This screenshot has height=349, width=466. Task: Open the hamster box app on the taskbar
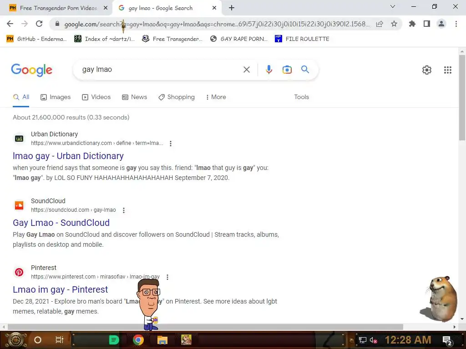(186, 340)
